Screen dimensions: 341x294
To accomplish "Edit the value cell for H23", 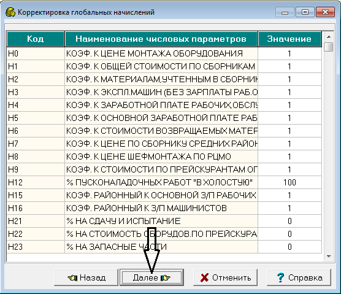I will pyautogui.click(x=289, y=247).
